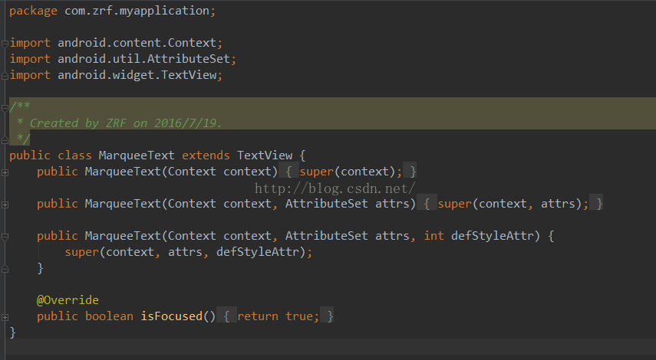Click the class keyword

74,155
